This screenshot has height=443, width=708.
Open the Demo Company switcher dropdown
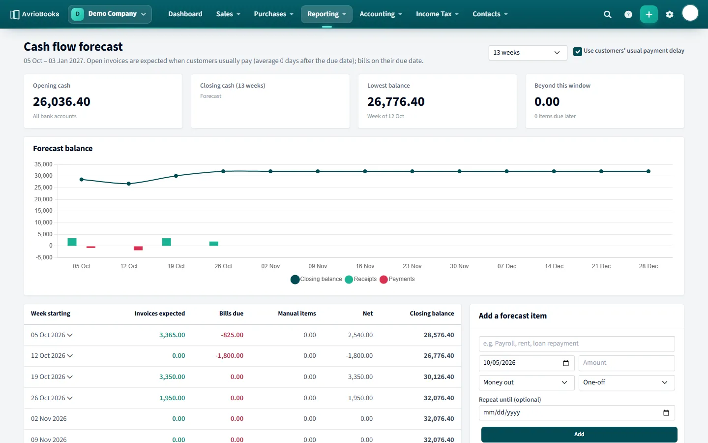click(x=110, y=14)
